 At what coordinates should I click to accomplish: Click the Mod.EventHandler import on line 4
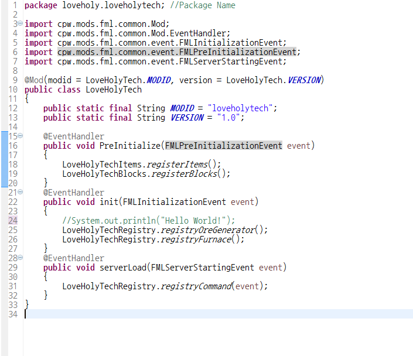point(142,33)
